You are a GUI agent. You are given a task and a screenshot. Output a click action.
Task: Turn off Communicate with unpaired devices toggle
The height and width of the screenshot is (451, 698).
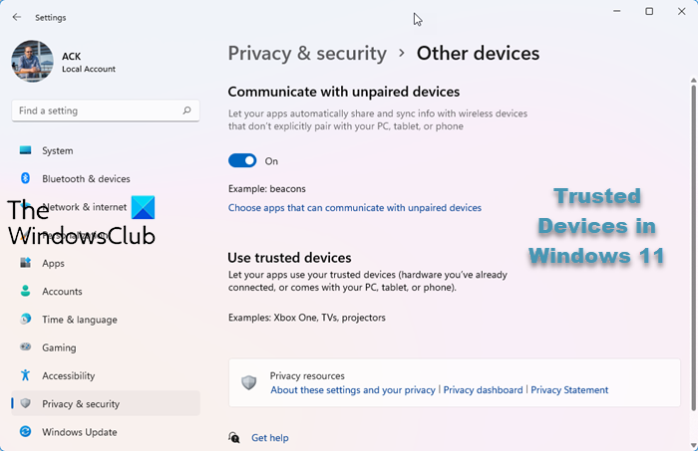tap(242, 160)
